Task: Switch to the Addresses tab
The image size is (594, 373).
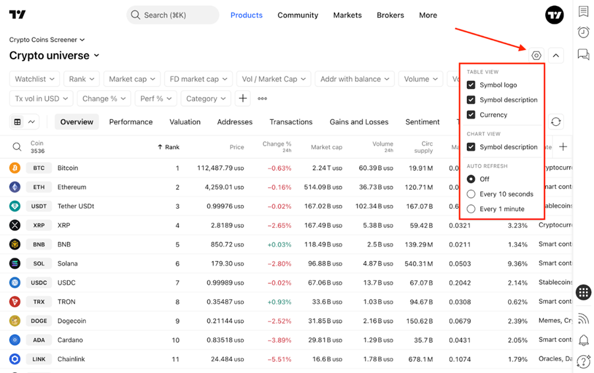Action: click(235, 122)
